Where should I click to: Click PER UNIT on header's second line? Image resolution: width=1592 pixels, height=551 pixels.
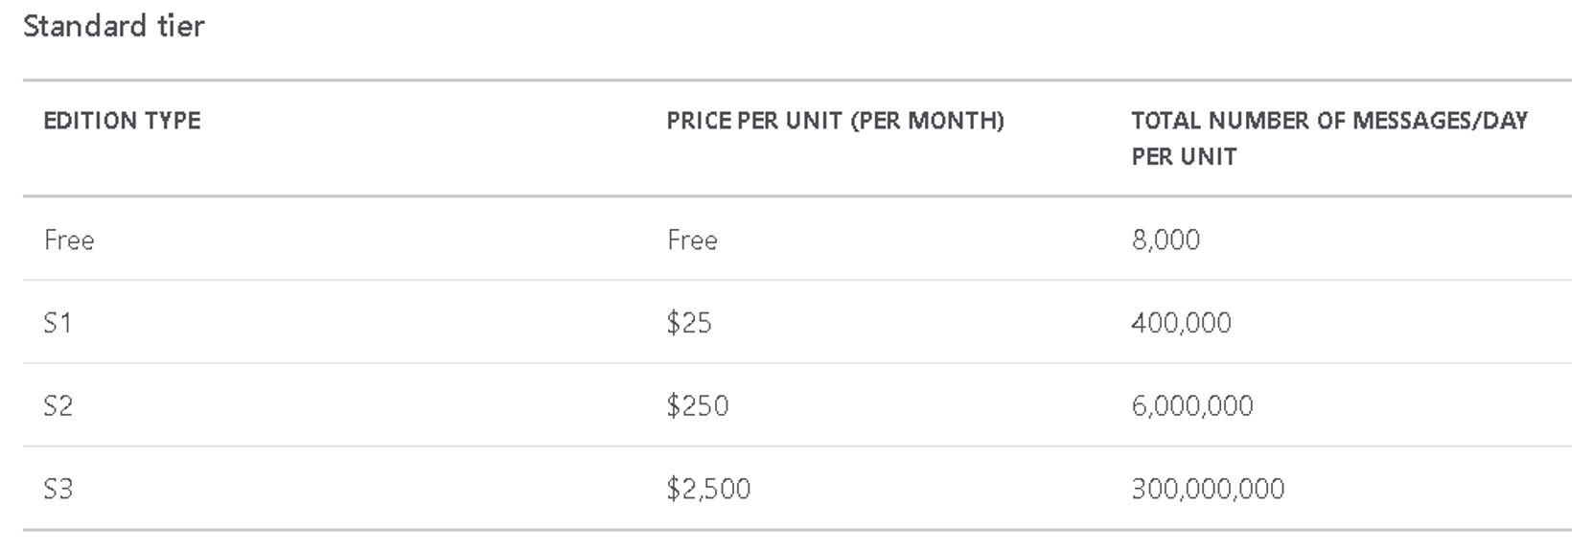pos(1184,157)
